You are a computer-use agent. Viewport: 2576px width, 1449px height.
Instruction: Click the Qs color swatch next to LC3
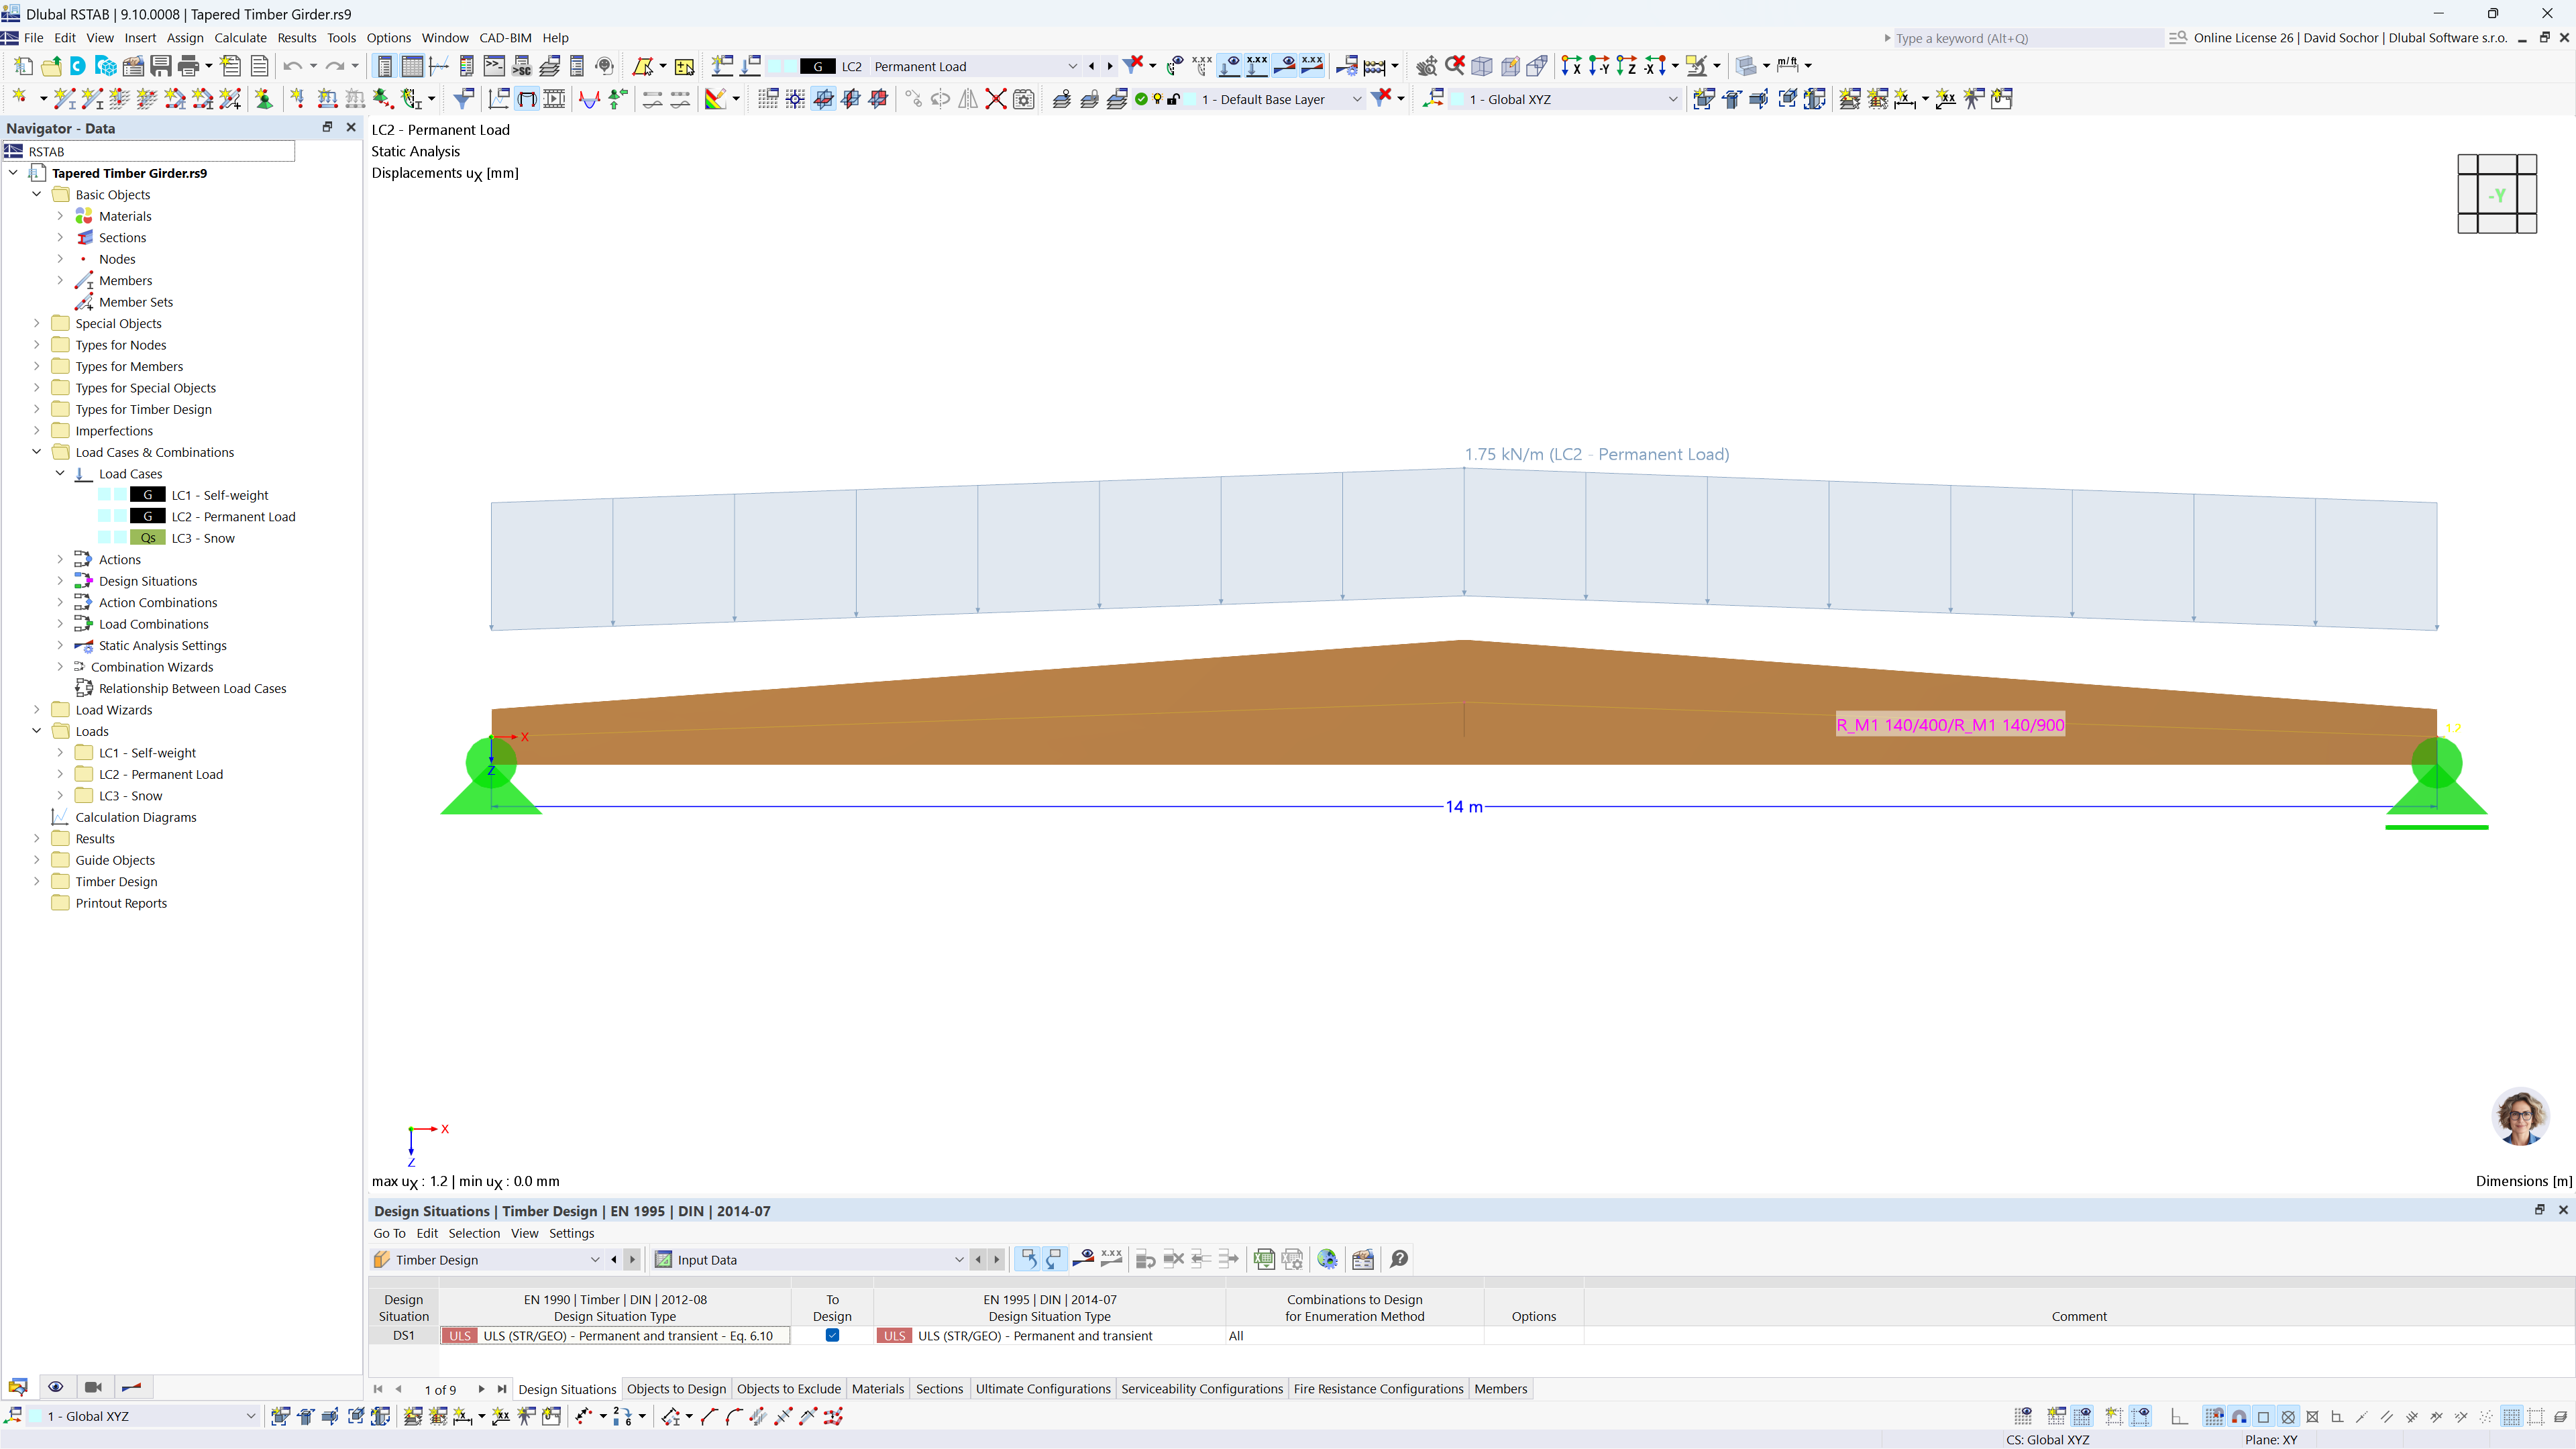[148, 539]
